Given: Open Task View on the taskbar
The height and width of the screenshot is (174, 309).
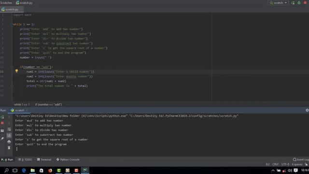Looking at the screenshot, I should tap(15, 170).
